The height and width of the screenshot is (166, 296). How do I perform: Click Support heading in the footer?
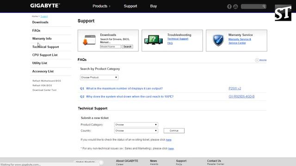pyautogui.click(x=181, y=161)
